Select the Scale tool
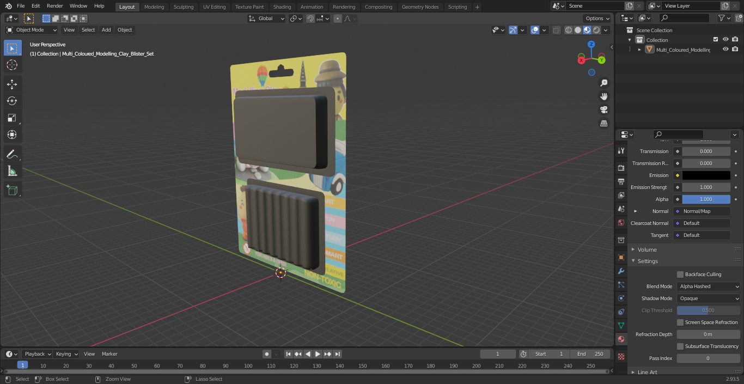 (x=12, y=118)
